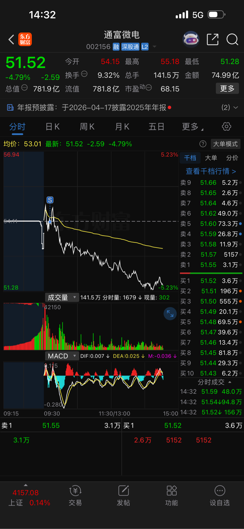Viewport: 244px width, 529px height.
Task: Expand the 上证 index bar arrow
Action: pos(26,485)
